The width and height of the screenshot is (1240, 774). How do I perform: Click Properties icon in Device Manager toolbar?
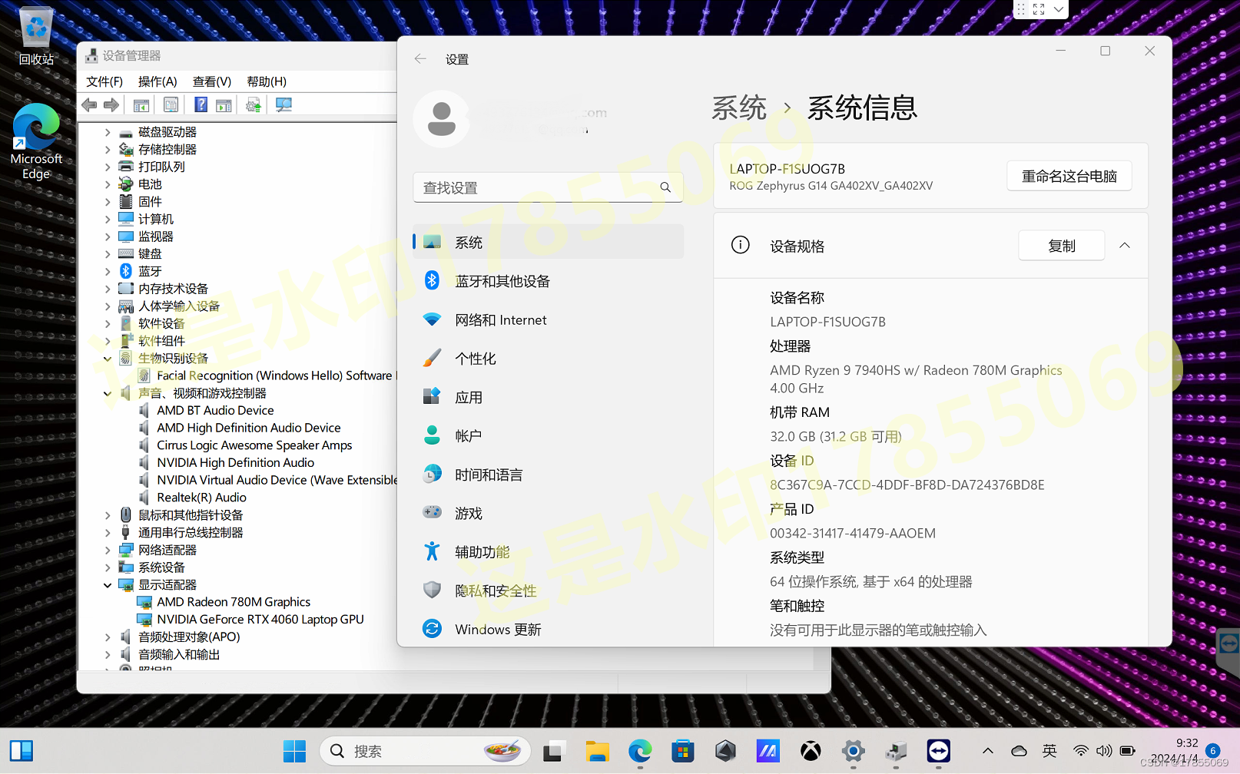click(x=171, y=105)
